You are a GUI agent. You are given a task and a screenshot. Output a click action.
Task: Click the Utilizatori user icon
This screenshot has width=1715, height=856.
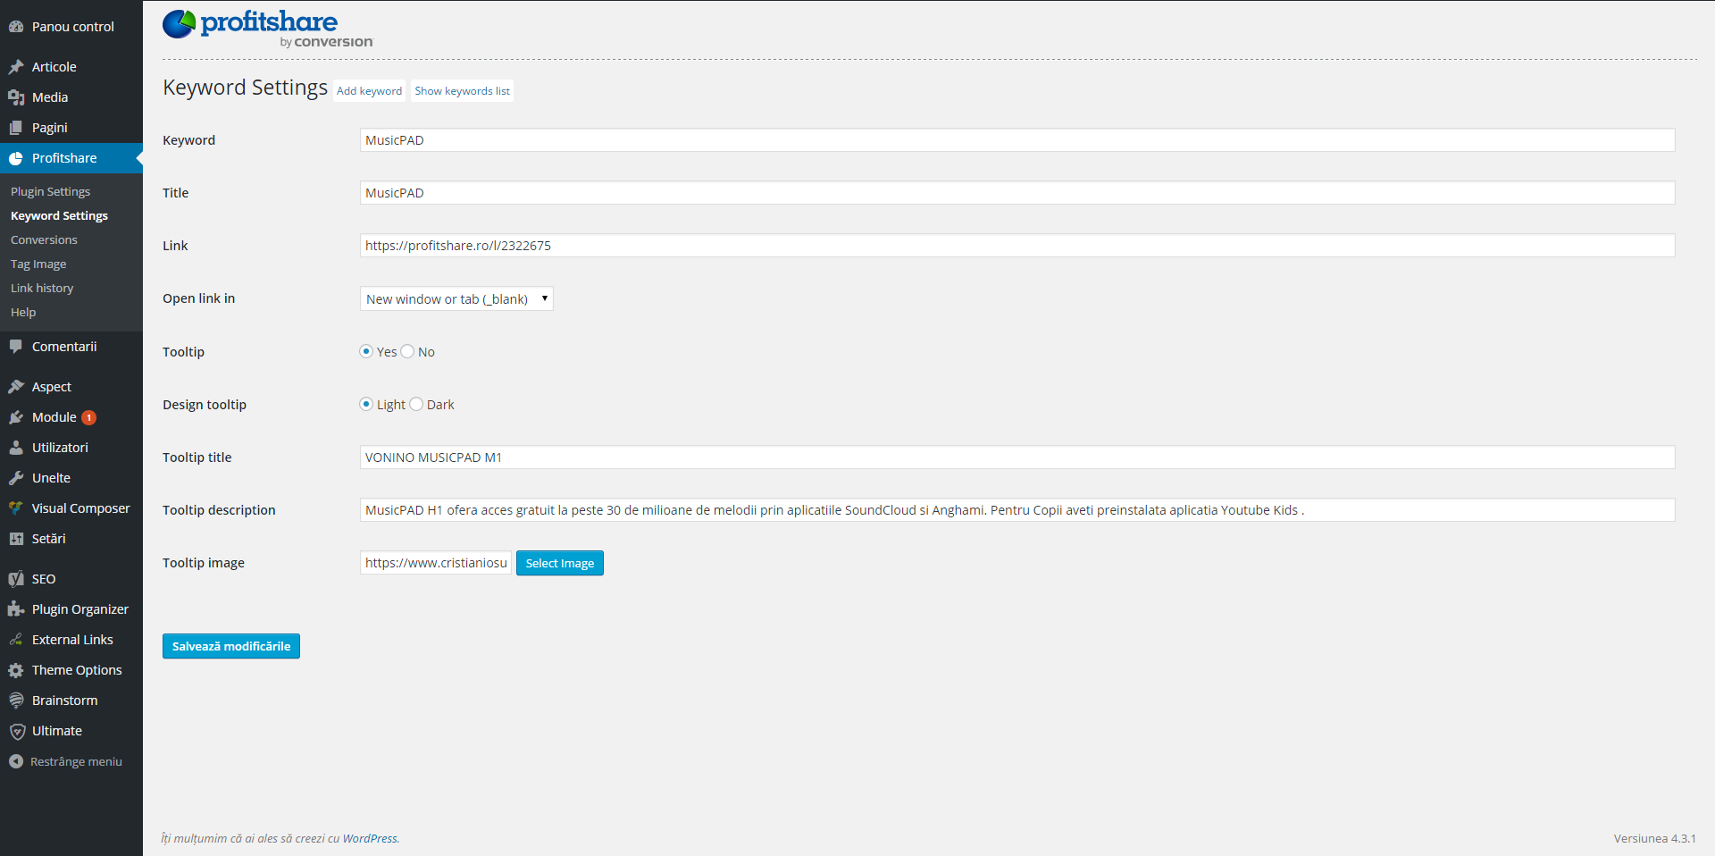pos(16,448)
